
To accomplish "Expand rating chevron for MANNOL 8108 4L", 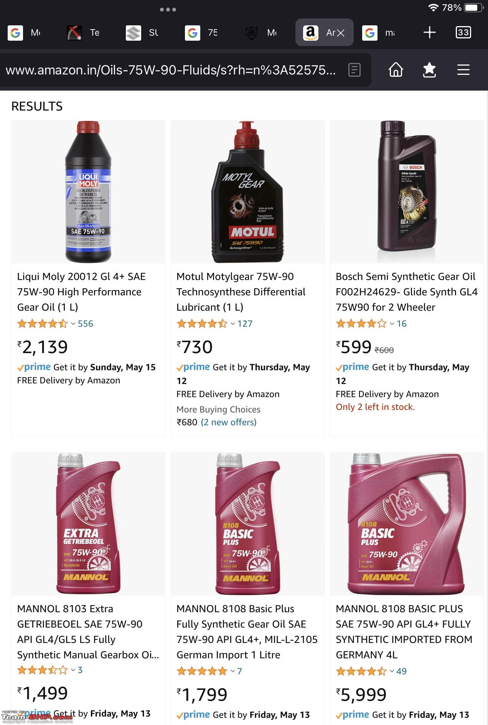I will click(392, 671).
